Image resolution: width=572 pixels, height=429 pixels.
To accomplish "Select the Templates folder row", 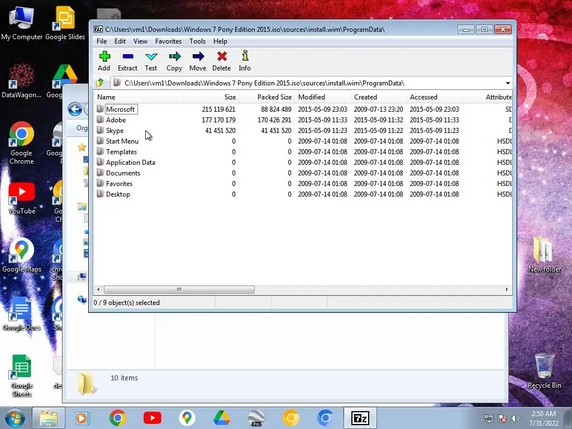I will (x=303, y=151).
